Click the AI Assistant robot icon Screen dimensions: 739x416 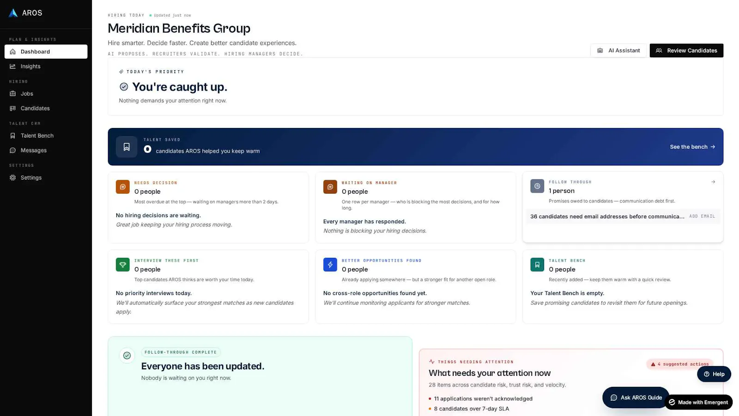600,50
